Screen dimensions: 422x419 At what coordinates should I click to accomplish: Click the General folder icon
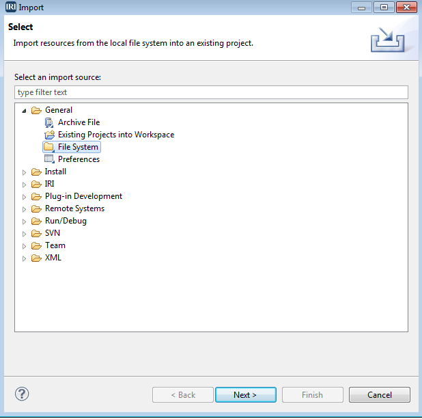(x=36, y=110)
